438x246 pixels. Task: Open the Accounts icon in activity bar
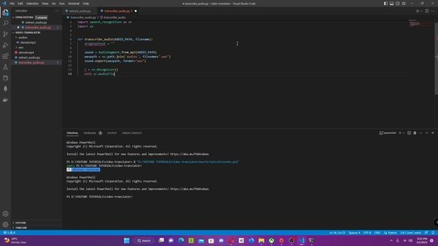coord(5,214)
